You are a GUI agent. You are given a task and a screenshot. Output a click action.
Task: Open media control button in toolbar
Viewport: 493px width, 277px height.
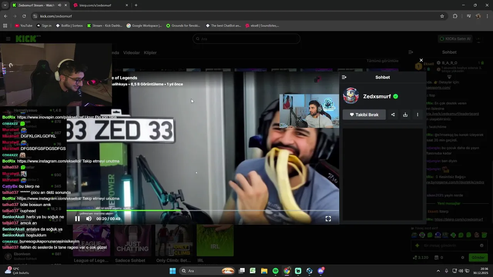point(469,16)
